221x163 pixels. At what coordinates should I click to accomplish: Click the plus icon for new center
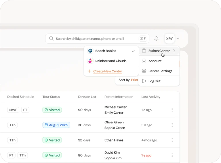[89, 71]
